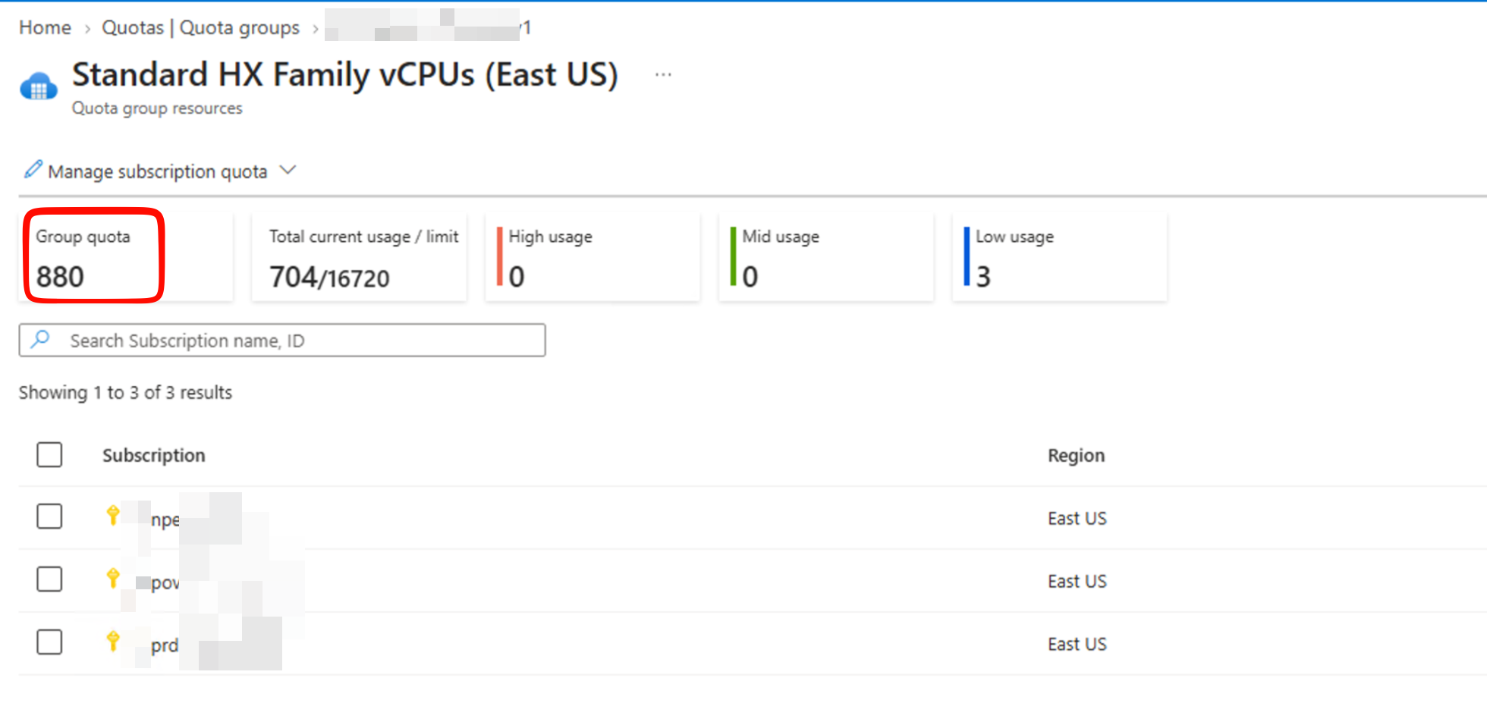Go to Home breadcrumb

click(45, 27)
